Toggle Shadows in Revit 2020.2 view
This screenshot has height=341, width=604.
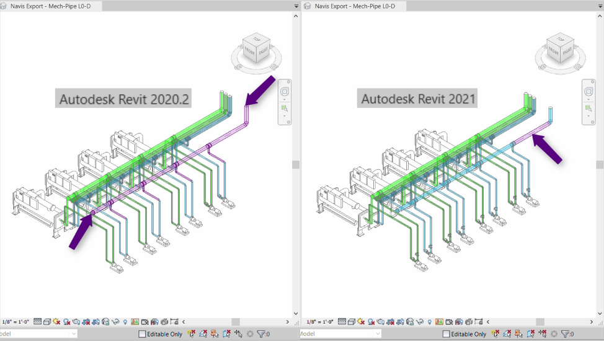(66, 321)
